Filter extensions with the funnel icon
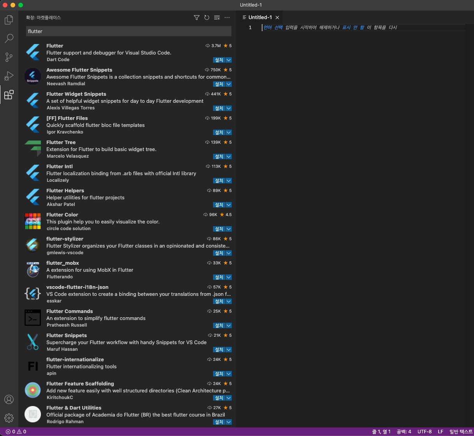This screenshot has height=436, width=474. [x=197, y=18]
